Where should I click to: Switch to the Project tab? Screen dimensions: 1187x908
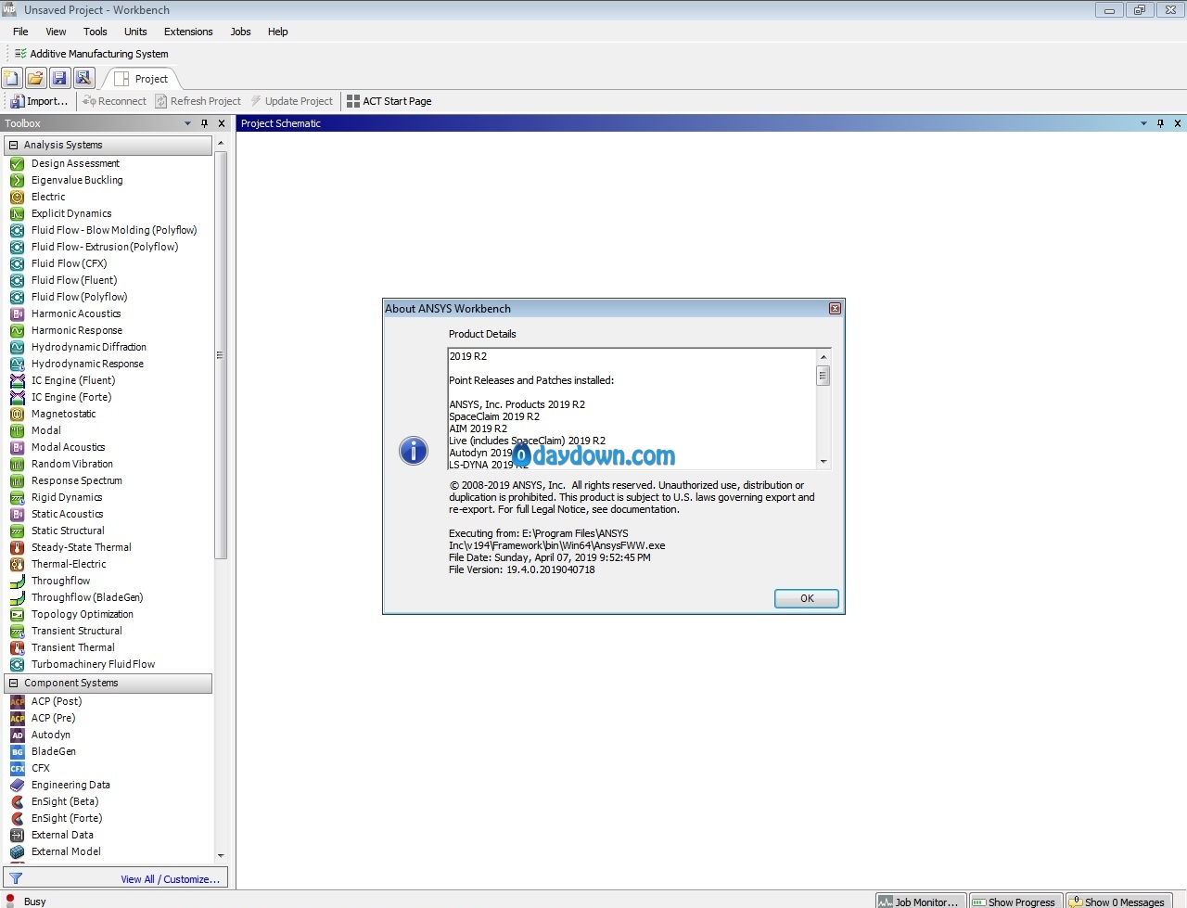point(141,79)
